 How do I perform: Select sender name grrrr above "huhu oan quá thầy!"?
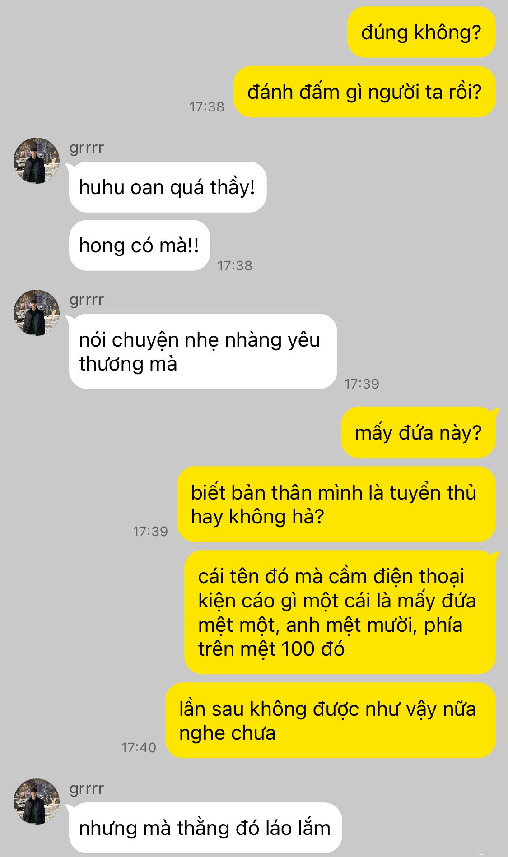87,148
